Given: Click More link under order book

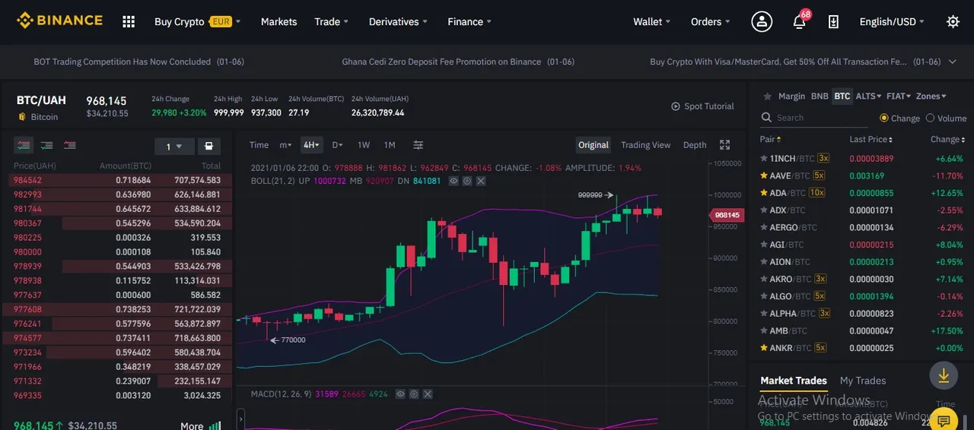Looking at the screenshot, I should click(x=200, y=426).
